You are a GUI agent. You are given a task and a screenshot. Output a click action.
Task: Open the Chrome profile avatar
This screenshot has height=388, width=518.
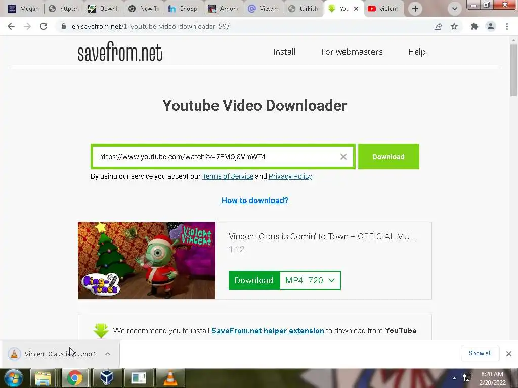click(491, 26)
